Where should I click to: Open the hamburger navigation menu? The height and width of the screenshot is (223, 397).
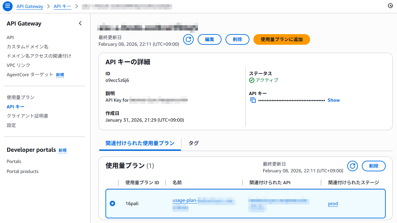(x=7, y=6)
